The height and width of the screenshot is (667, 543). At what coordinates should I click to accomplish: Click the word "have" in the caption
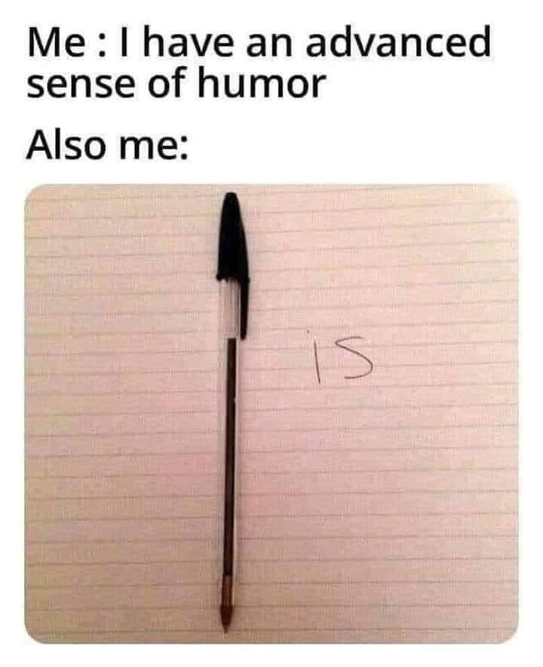click(189, 41)
